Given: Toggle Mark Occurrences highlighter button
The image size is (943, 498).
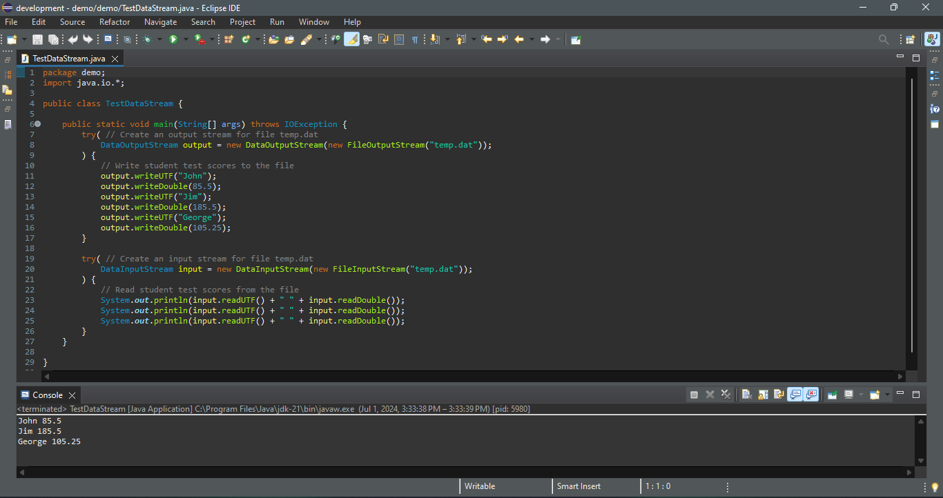Looking at the screenshot, I should [x=351, y=39].
